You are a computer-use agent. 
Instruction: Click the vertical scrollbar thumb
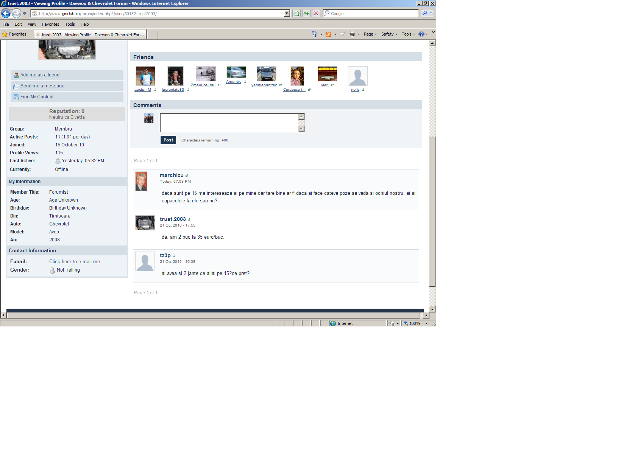432,212
